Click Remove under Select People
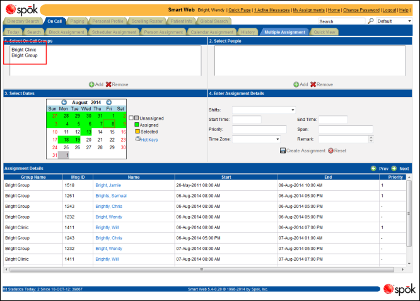The width and height of the screenshot is (420, 301). (322, 84)
